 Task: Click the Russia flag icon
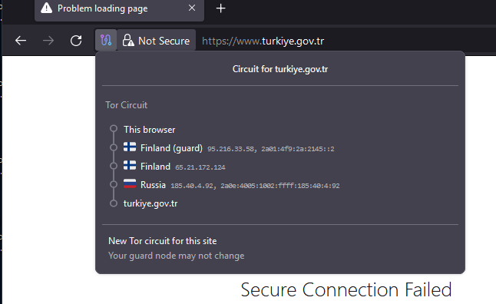130,183
